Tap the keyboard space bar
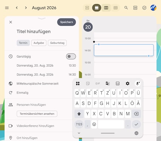This screenshot has width=161, height=141. 111,124
